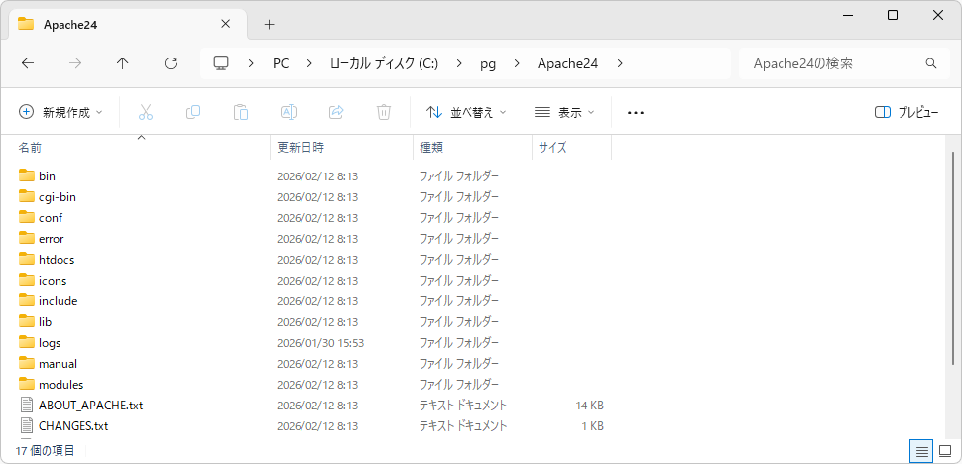962x464 pixels.
Task: Click the conf folder icon
Action: 27,217
